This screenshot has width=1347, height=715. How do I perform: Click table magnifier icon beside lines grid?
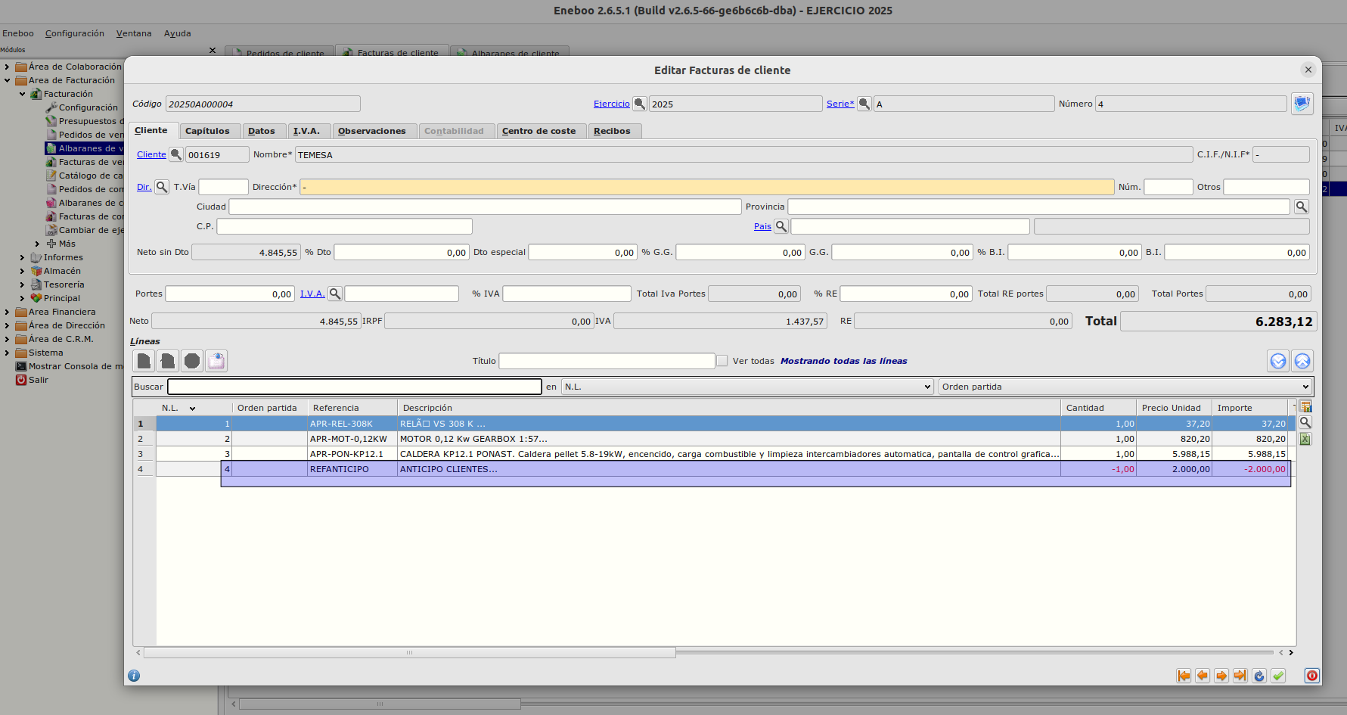[1305, 423]
